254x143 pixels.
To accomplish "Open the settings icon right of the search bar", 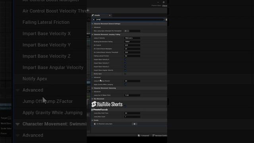I will pos(166,19).
